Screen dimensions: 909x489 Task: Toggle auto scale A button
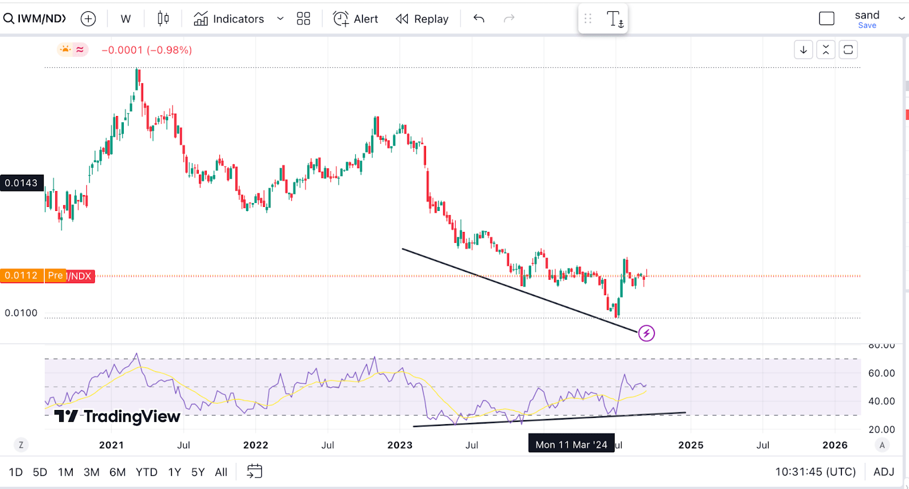pos(882,445)
